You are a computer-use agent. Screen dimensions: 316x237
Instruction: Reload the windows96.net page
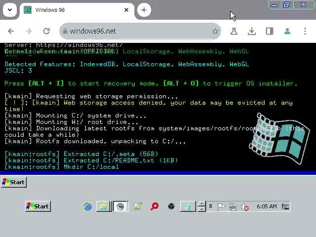pos(46,31)
